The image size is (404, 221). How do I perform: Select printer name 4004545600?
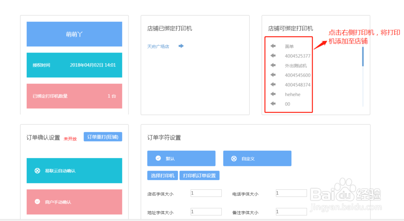[x=298, y=75]
